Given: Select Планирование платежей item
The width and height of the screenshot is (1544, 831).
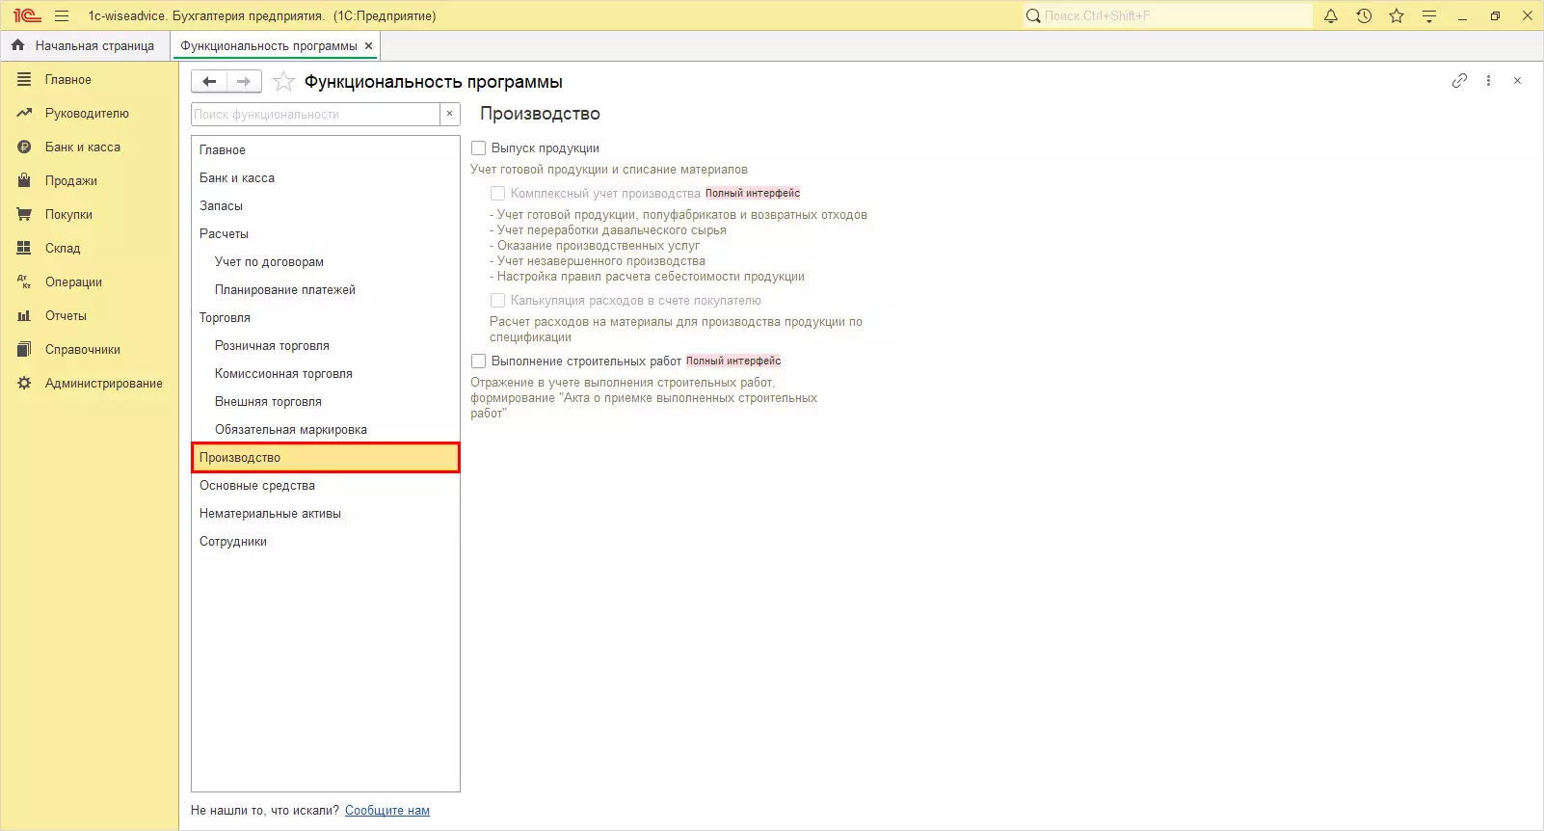Looking at the screenshot, I should point(326,289).
